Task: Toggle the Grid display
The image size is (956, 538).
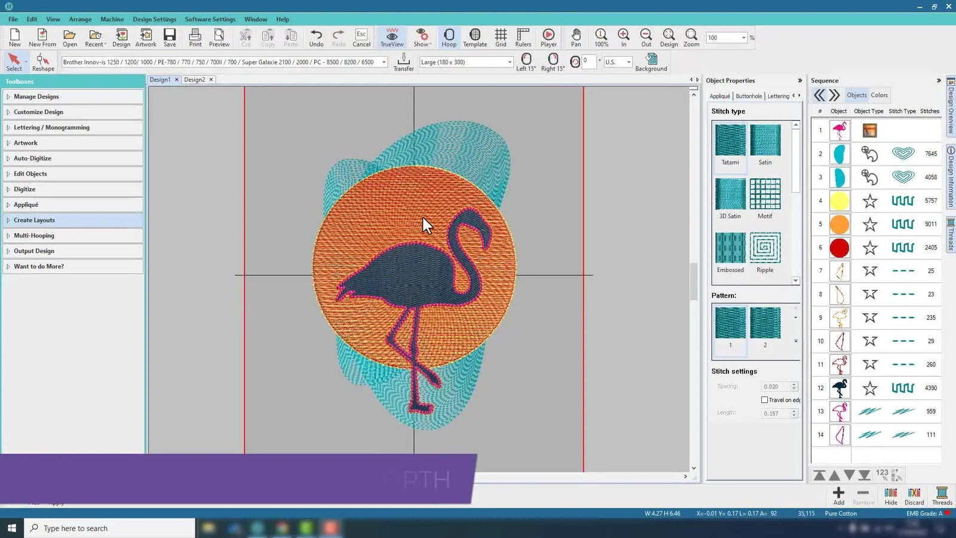Action: [x=501, y=37]
